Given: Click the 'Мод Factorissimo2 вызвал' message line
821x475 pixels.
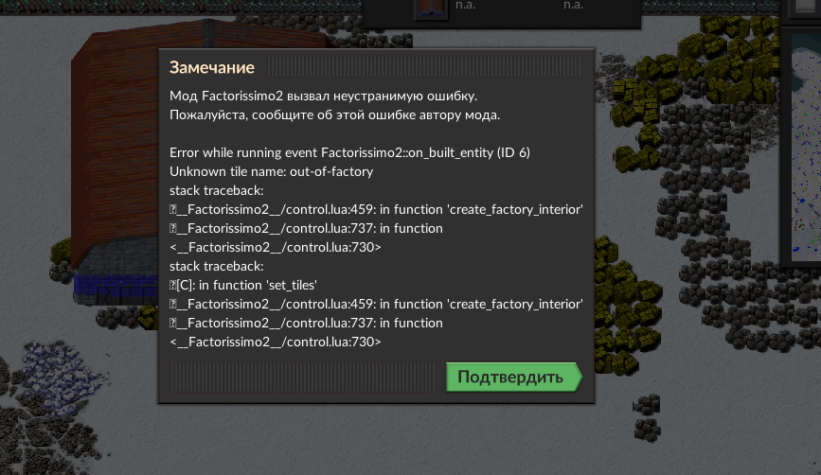Looking at the screenshot, I should pyautogui.click(x=323, y=97).
